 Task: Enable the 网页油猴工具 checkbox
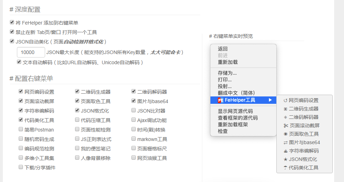pos(134,157)
